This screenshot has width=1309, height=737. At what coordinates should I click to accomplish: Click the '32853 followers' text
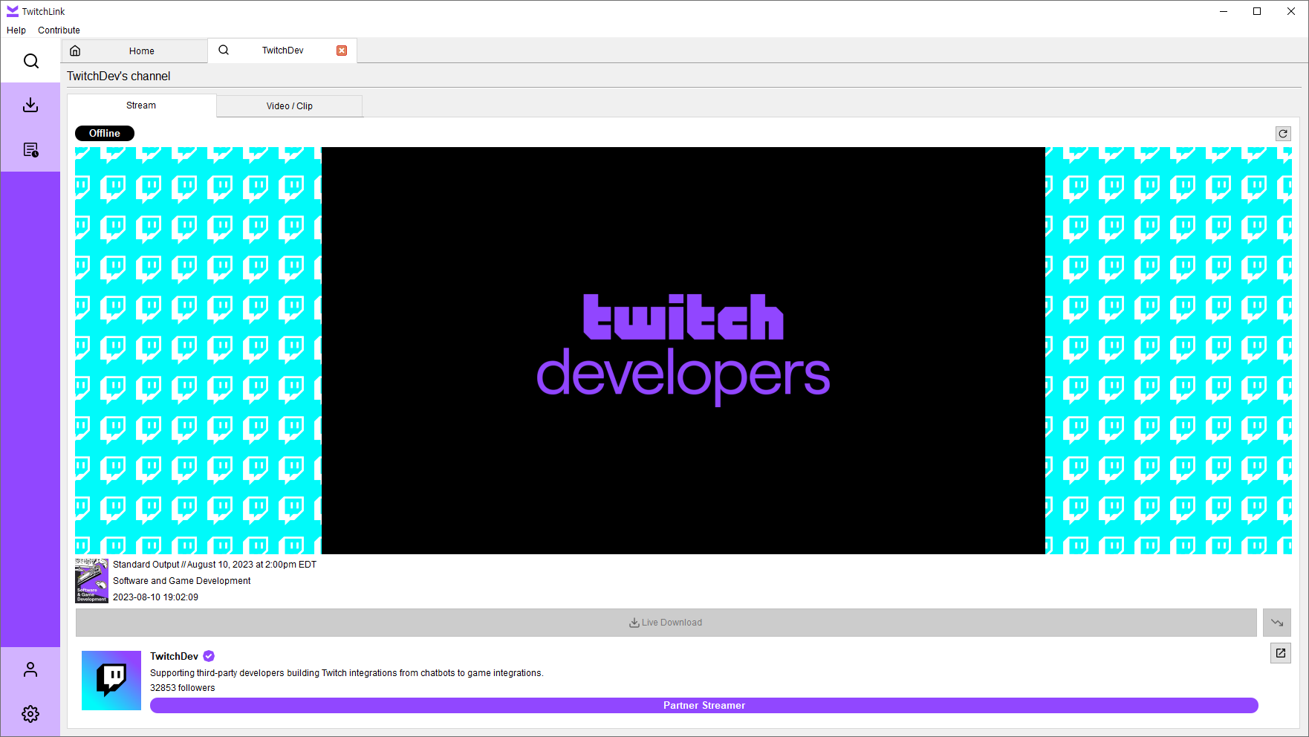(x=183, y=688)
